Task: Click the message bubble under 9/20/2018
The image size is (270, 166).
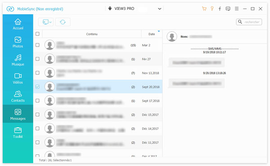Action: [197, 83]
